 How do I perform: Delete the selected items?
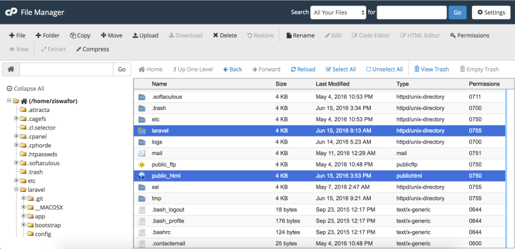coord(225,35)
